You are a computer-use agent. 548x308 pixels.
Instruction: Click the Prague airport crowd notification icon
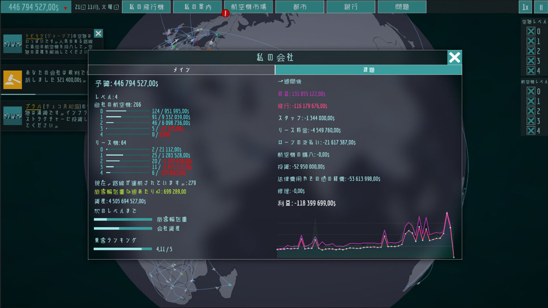coord(12,116)
